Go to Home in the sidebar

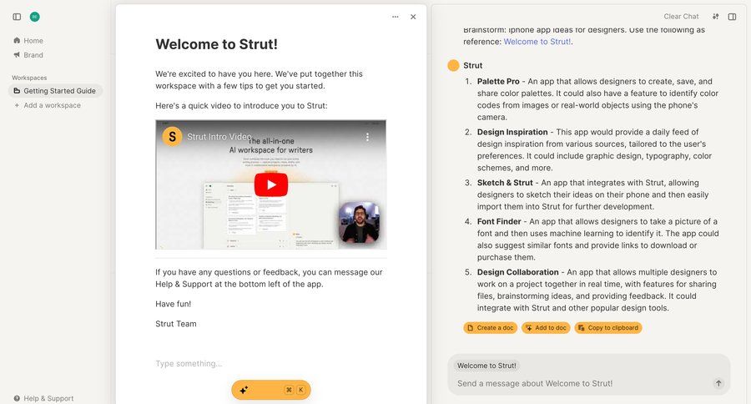[x=33, y=40]
